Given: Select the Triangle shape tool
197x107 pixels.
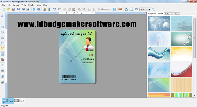Looking at the screenshot, I should [2, 37].
